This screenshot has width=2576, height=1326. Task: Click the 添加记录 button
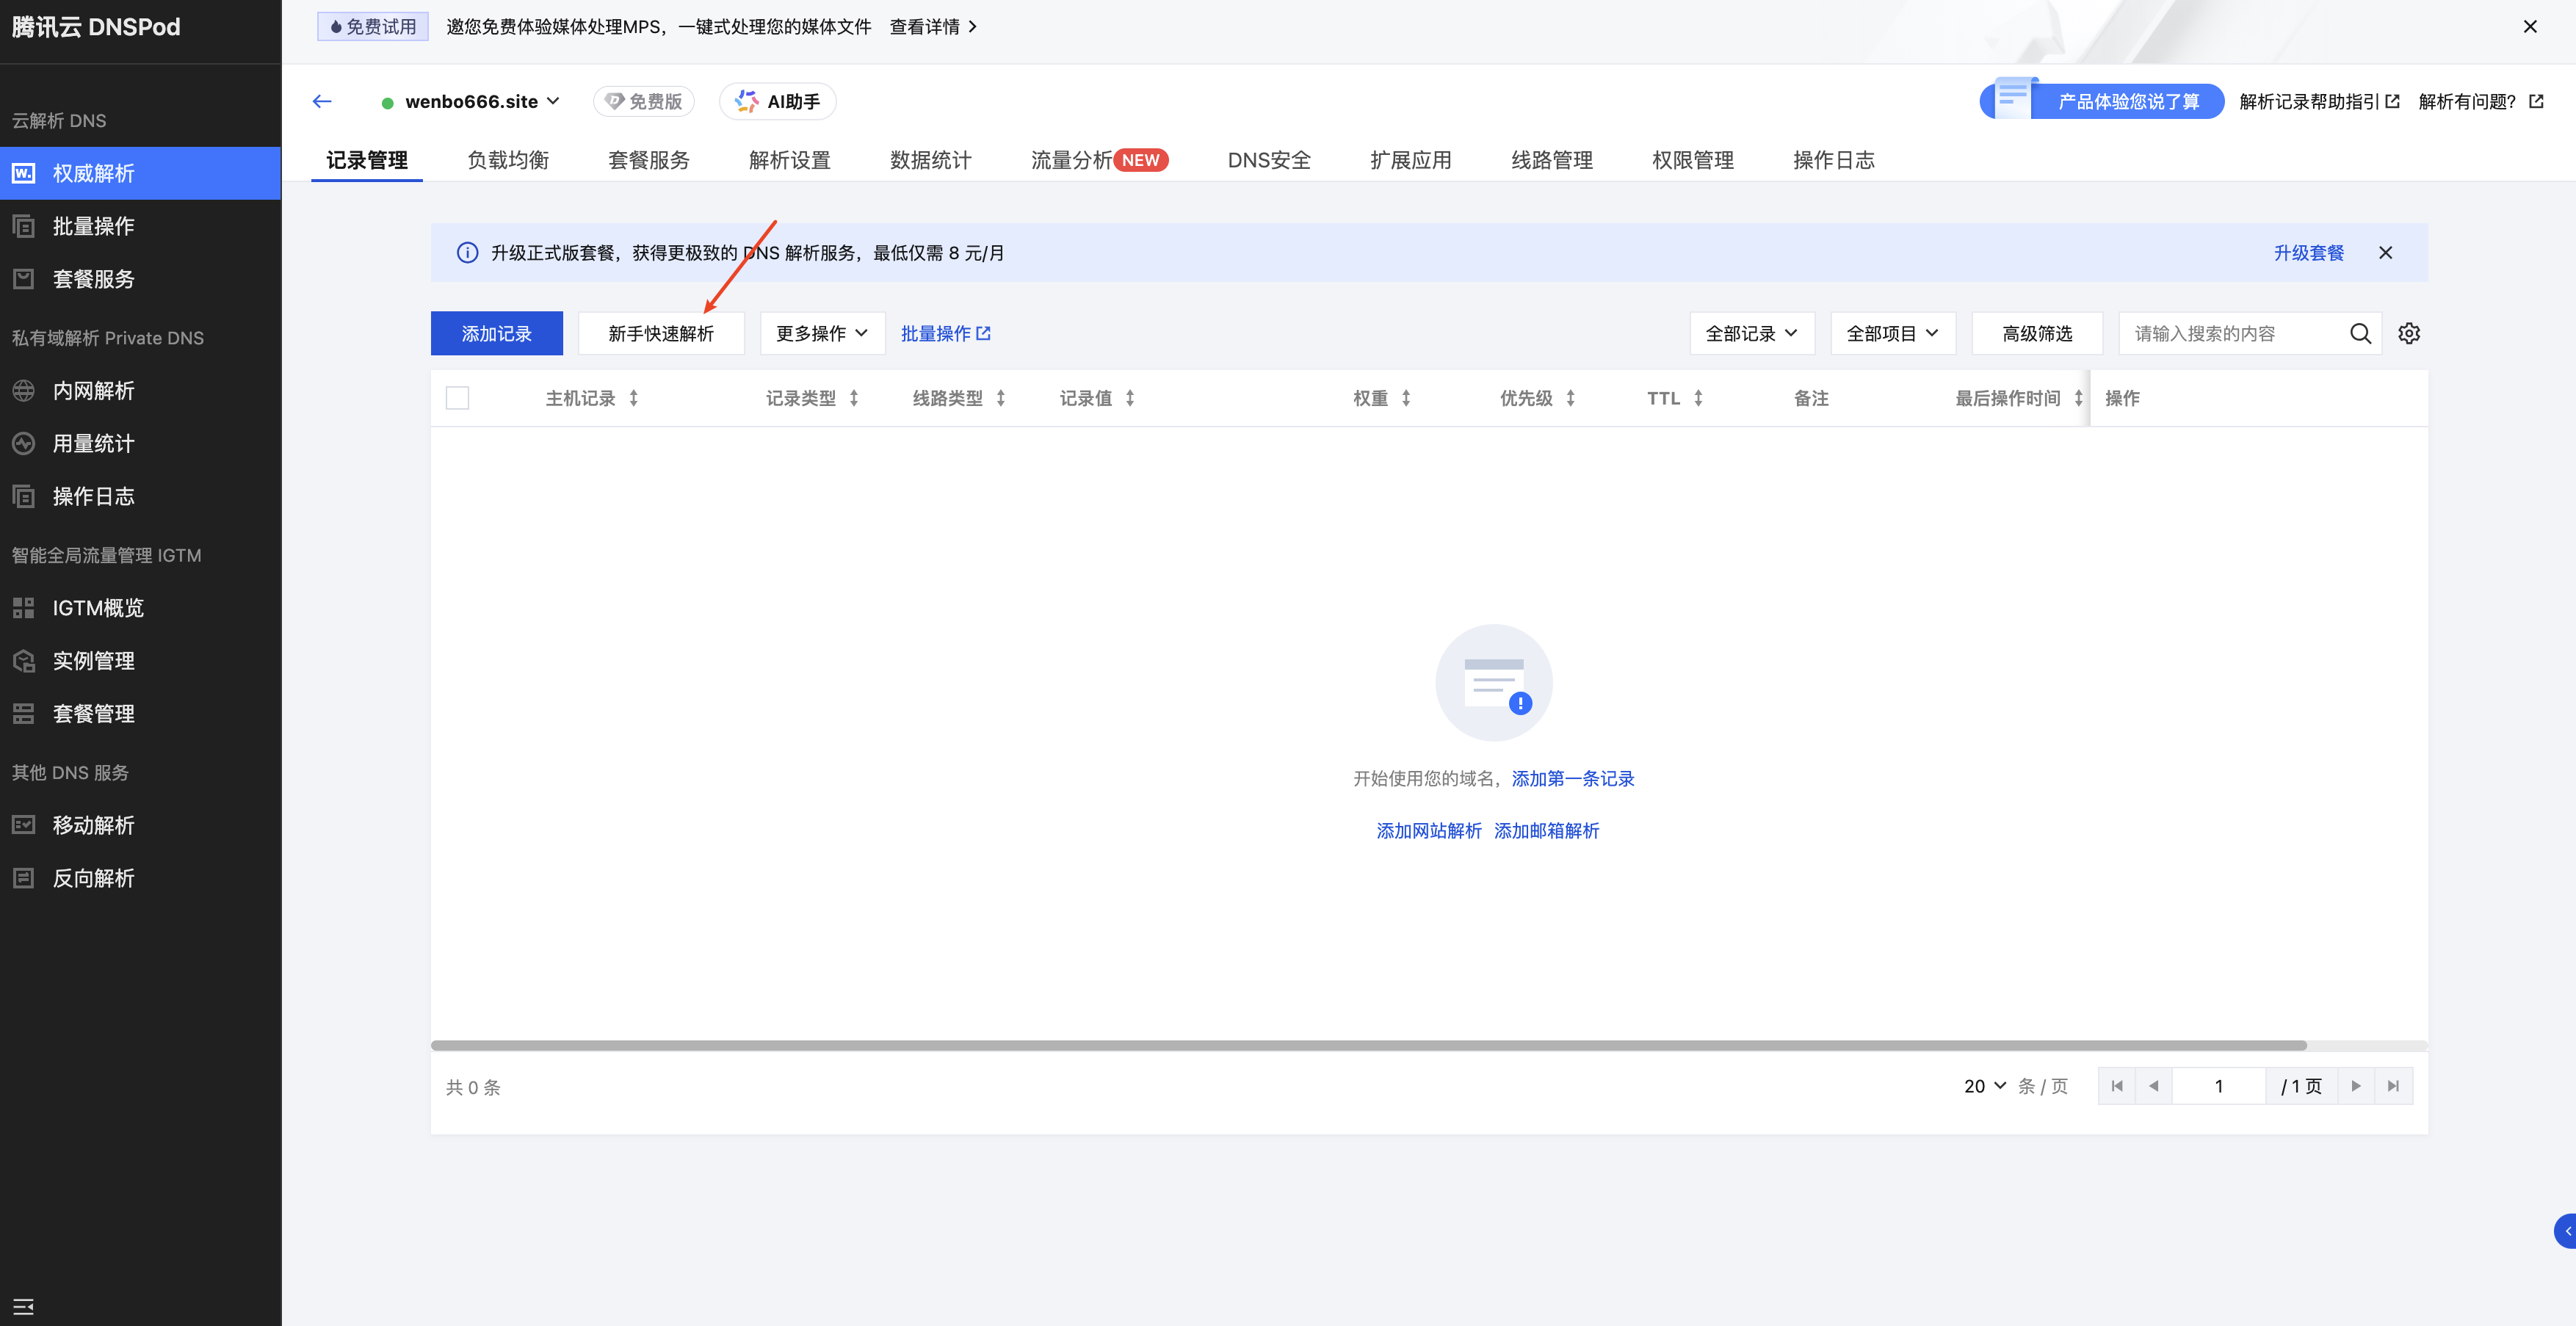(496, 333)
